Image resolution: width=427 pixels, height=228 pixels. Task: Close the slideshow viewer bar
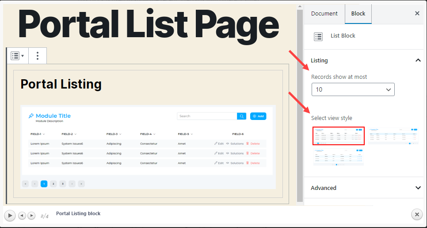417,215
